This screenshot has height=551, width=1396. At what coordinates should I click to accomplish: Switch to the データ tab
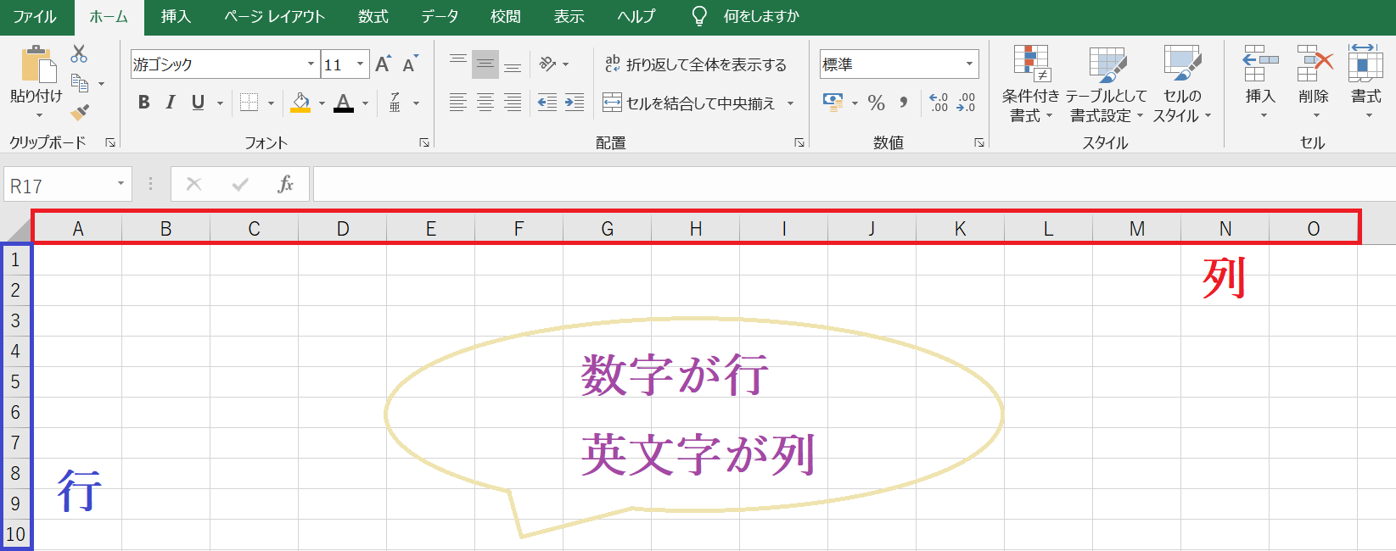[440, 16]
